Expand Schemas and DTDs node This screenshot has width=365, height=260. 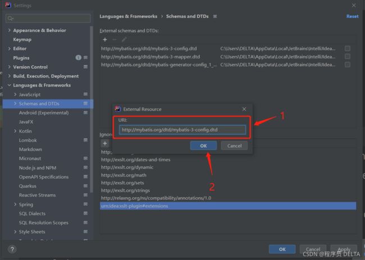[x=15, y=103]
